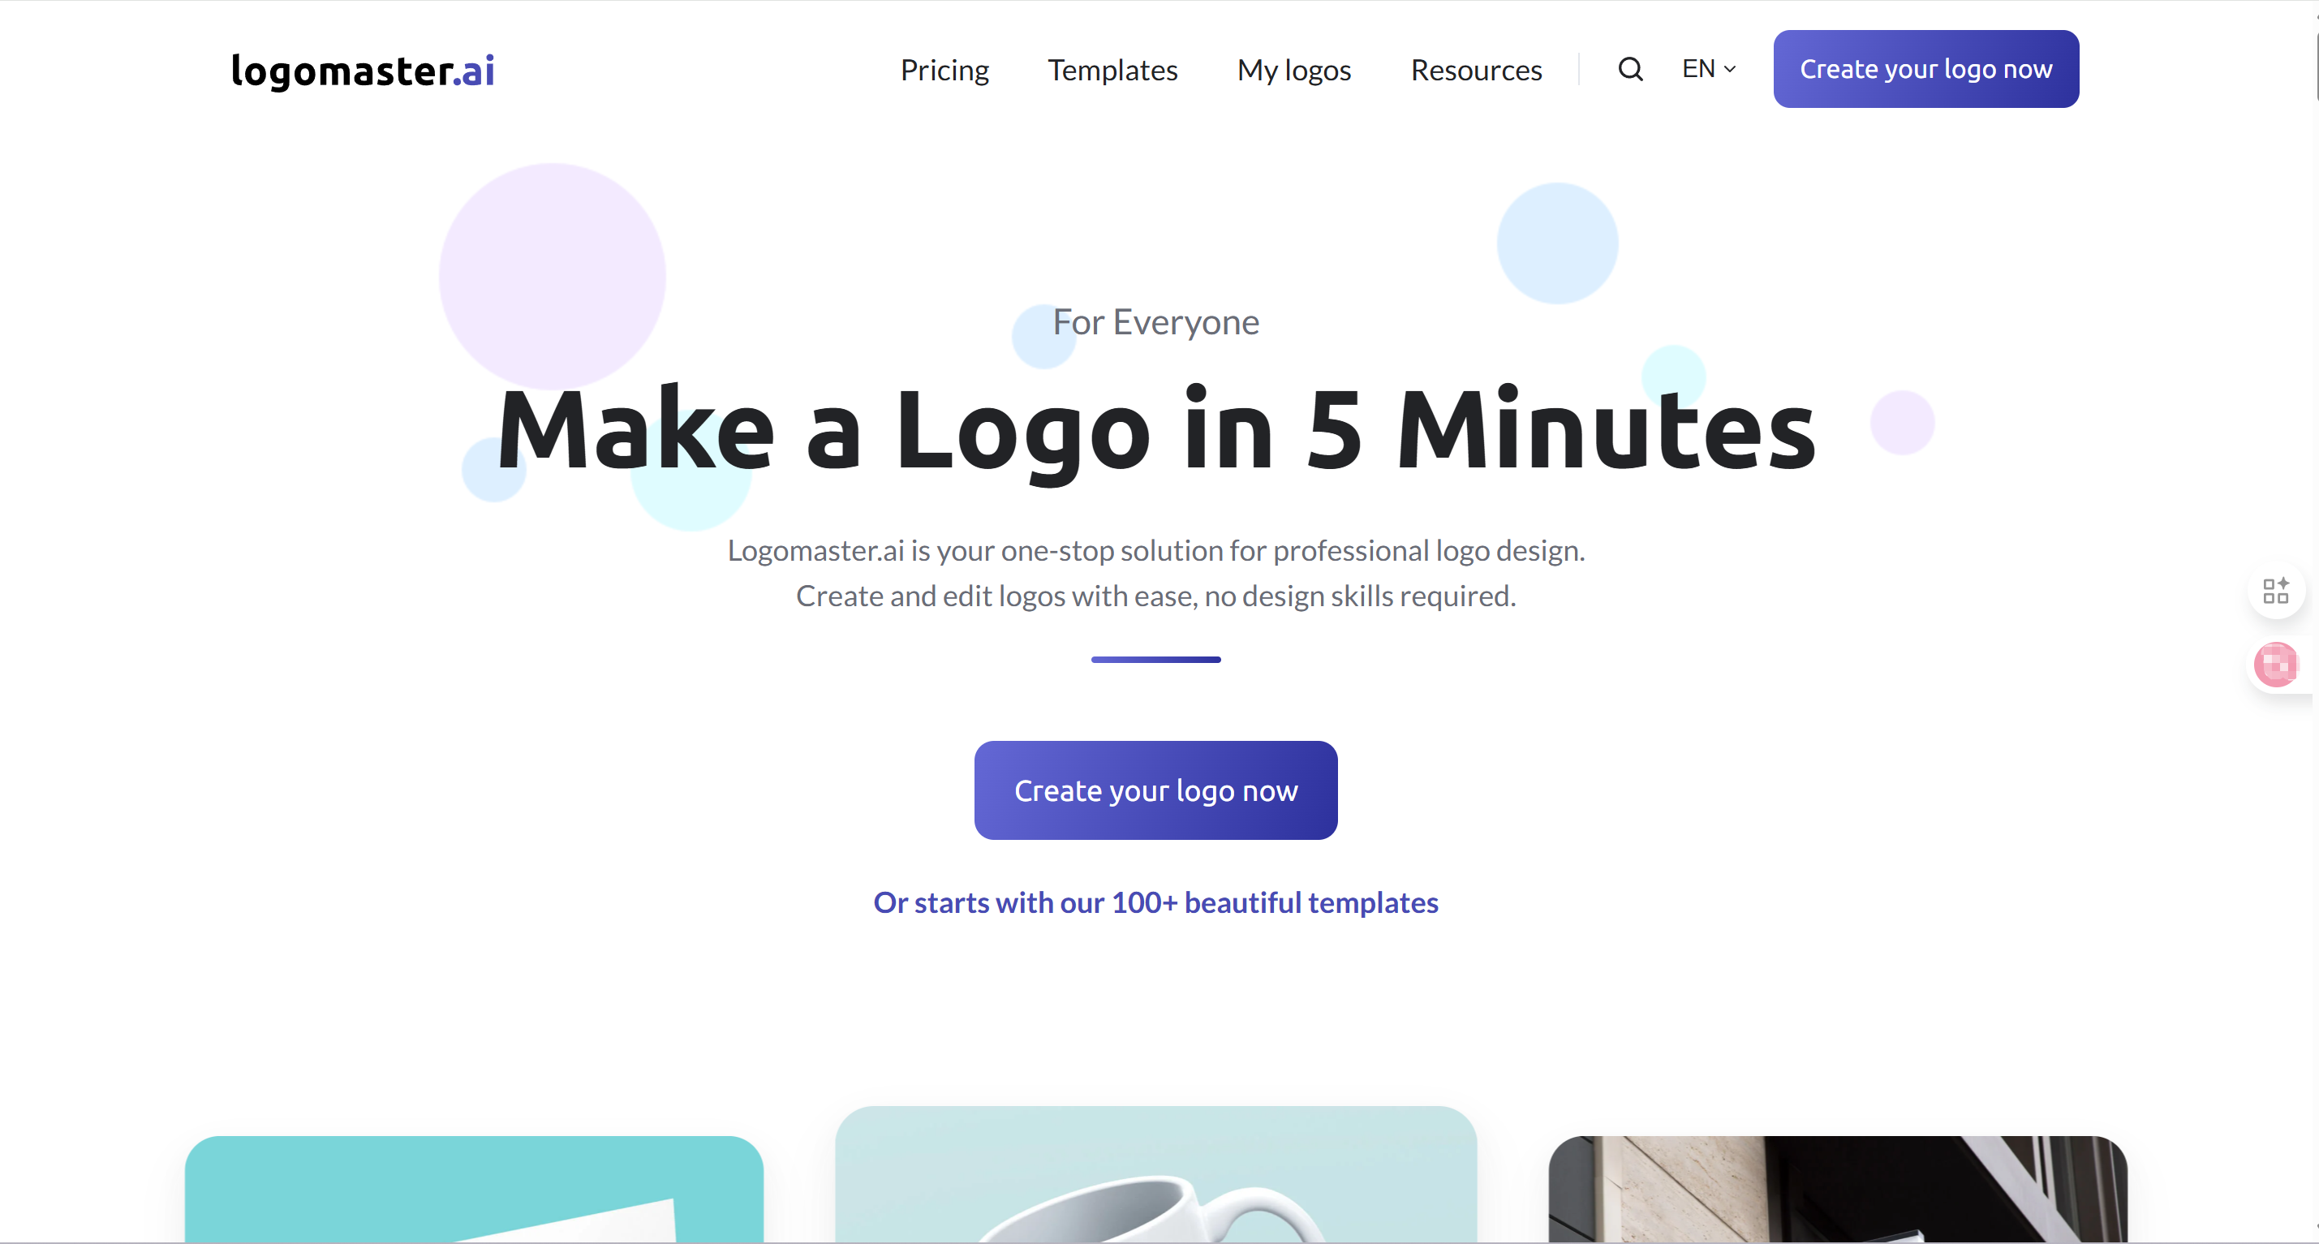
Task: Go to the Templates nav item
Action: [x=1112, y=71]
